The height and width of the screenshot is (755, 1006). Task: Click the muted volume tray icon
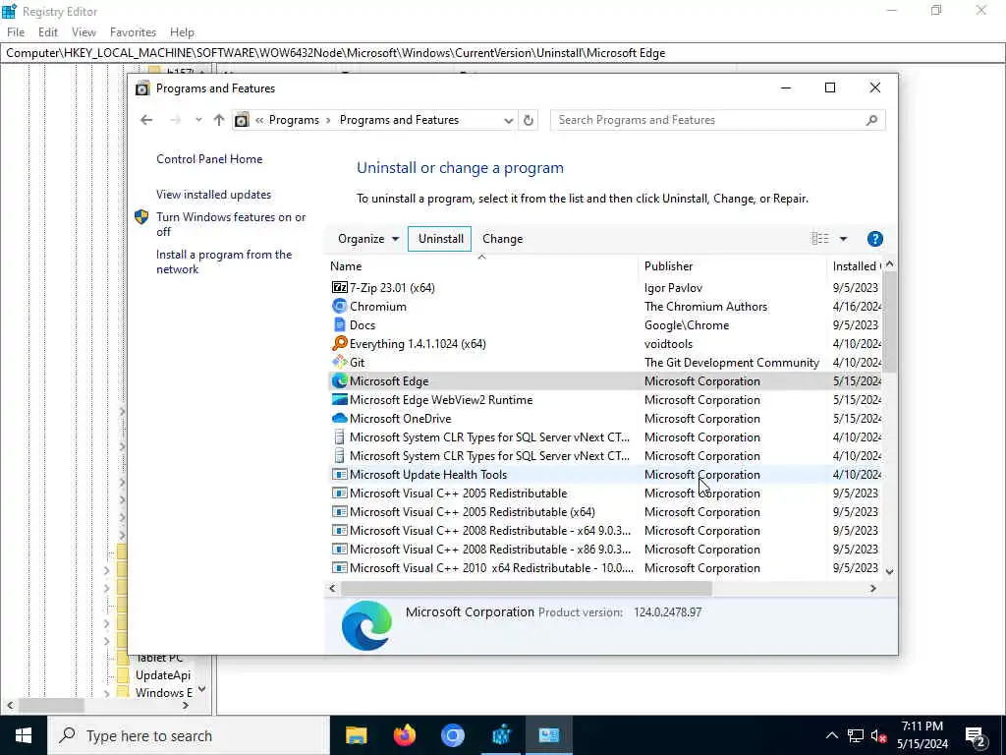click(878, 735)
